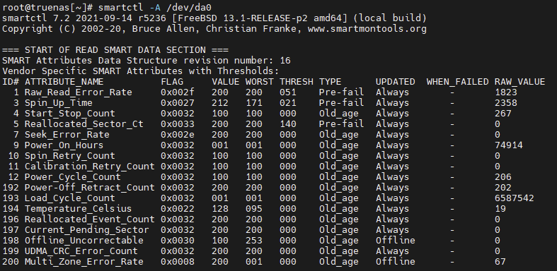Select the RAW_VALUE column header
The height and width of the screenshot is (271, 557).
coord(519,82)
